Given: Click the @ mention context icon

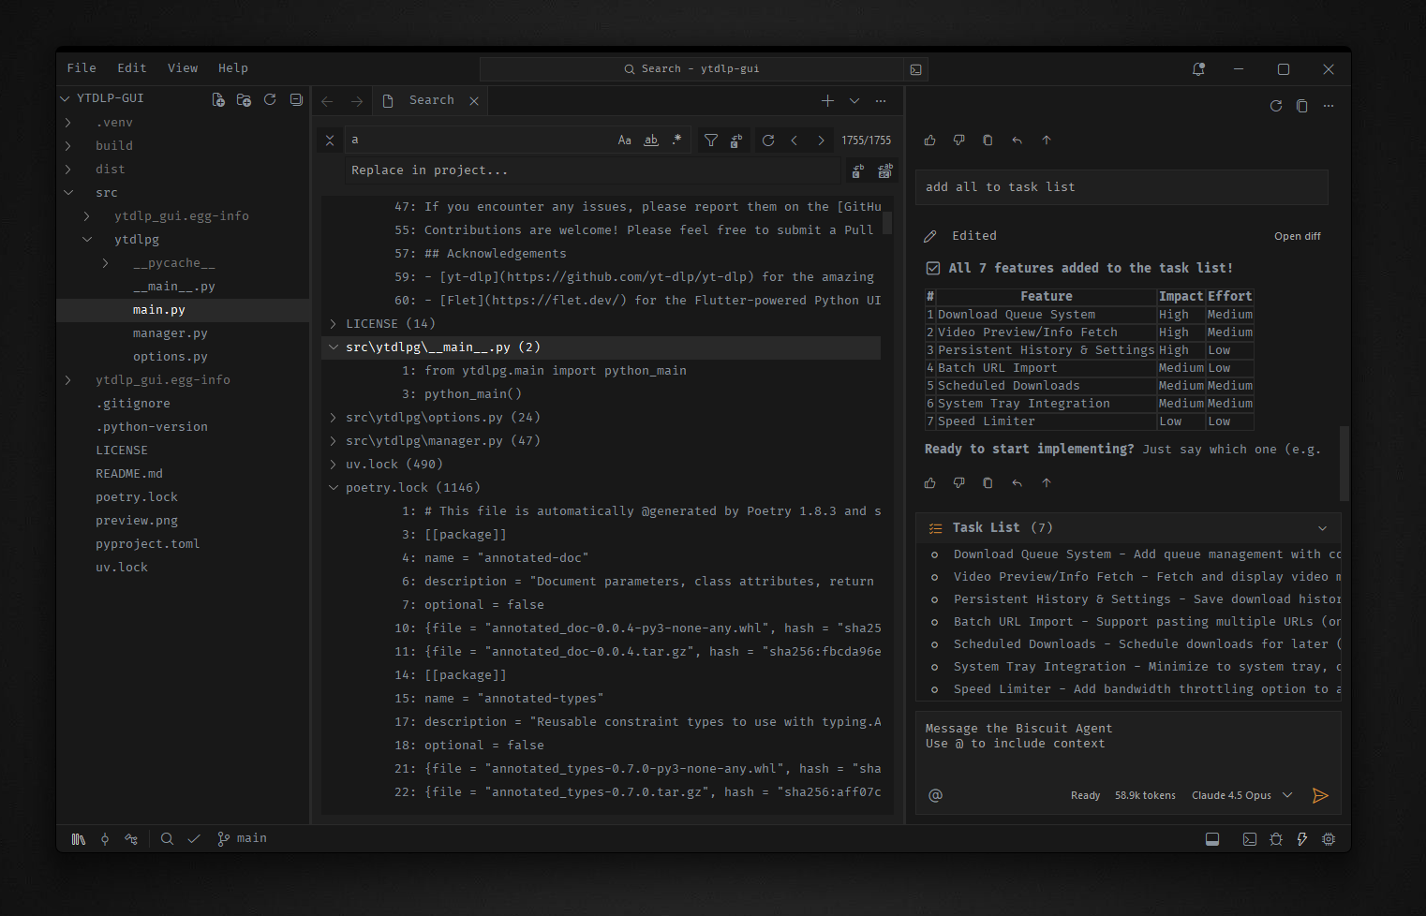Looking at the screenshot, I should (x=935, y=795).
